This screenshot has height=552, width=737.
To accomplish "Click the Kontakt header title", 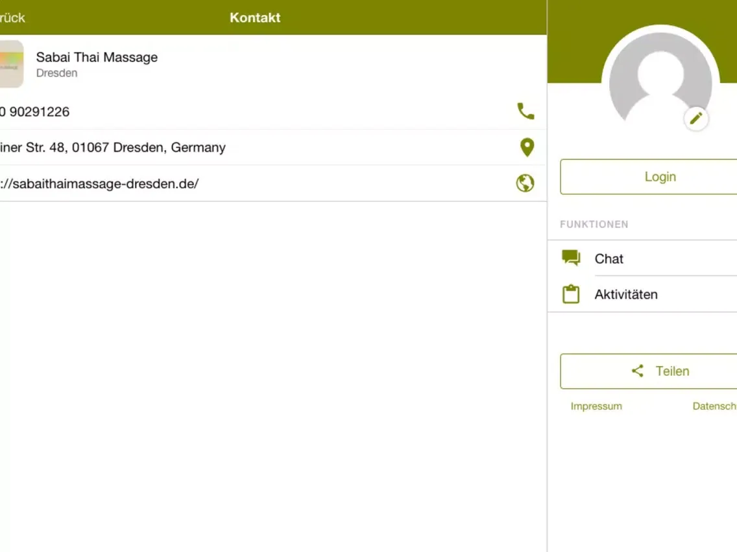I will pyautogui.click(x=255, y=18).
